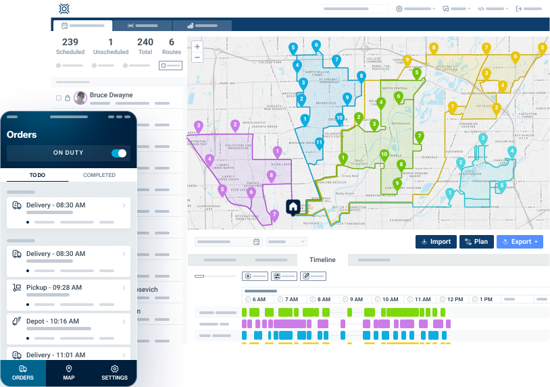The width and height of the screenshot is (550, 387).
Task: Click the Import button
Action: (436, 242)
